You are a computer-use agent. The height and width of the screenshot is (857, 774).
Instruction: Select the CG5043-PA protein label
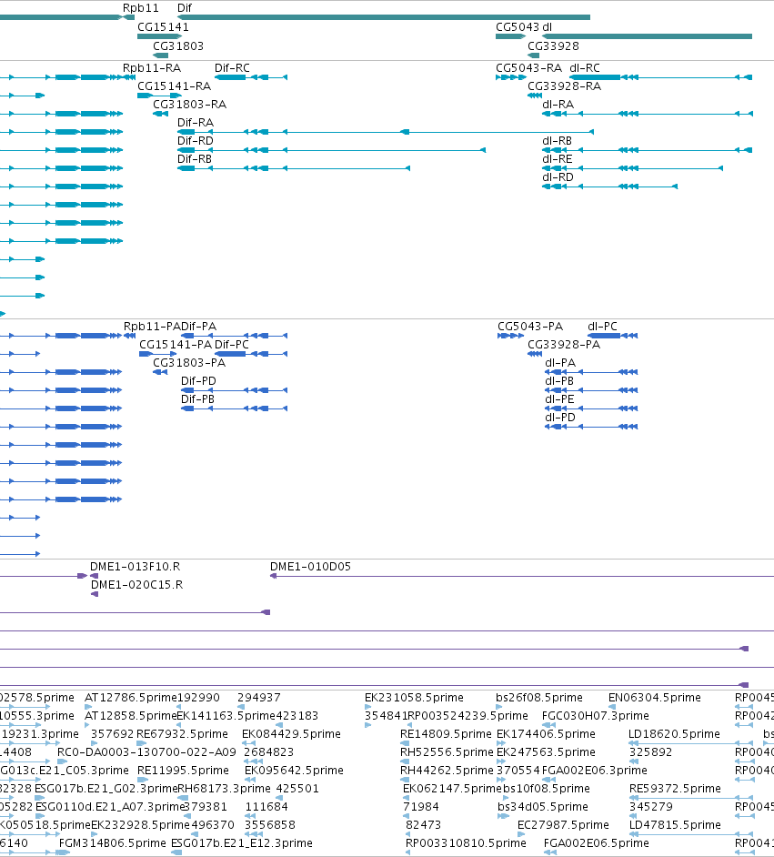point(530,327)
